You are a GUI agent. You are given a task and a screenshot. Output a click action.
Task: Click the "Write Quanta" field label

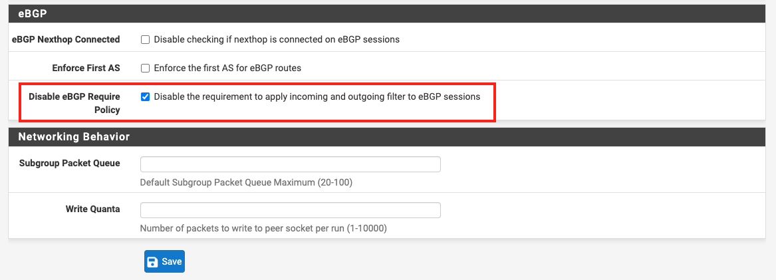(92, 209)
